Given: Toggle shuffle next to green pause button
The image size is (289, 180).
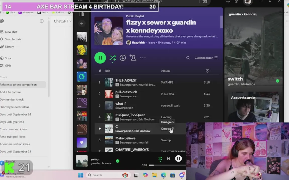Looking at the screenshot, I should pos(113,58).
